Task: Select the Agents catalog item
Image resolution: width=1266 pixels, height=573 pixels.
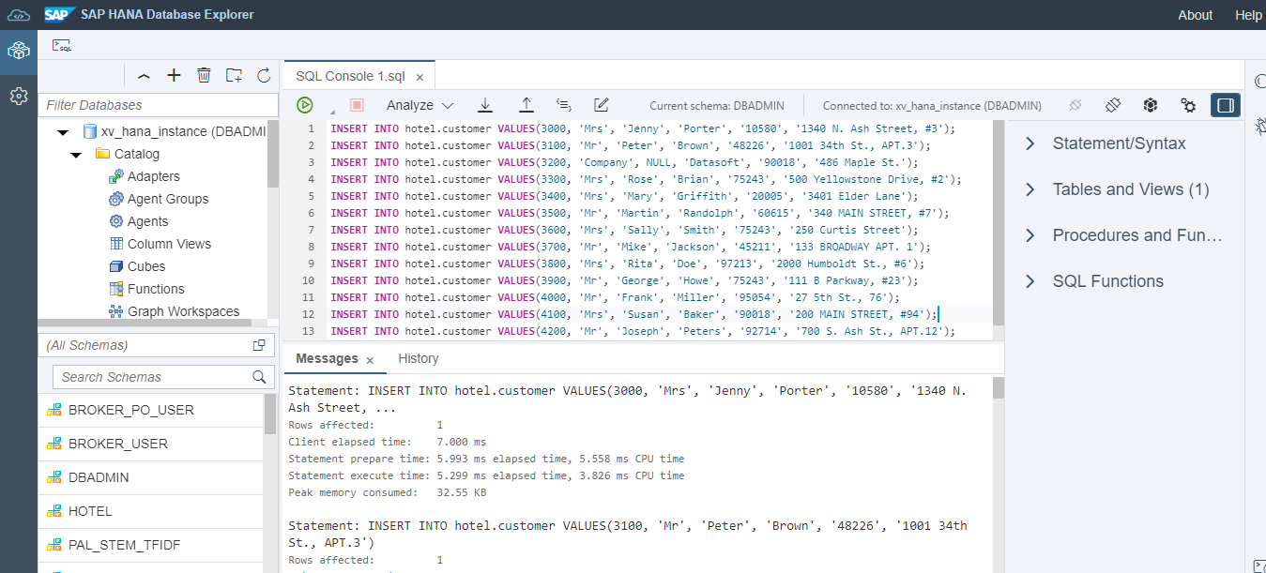Action: point(148,221)
